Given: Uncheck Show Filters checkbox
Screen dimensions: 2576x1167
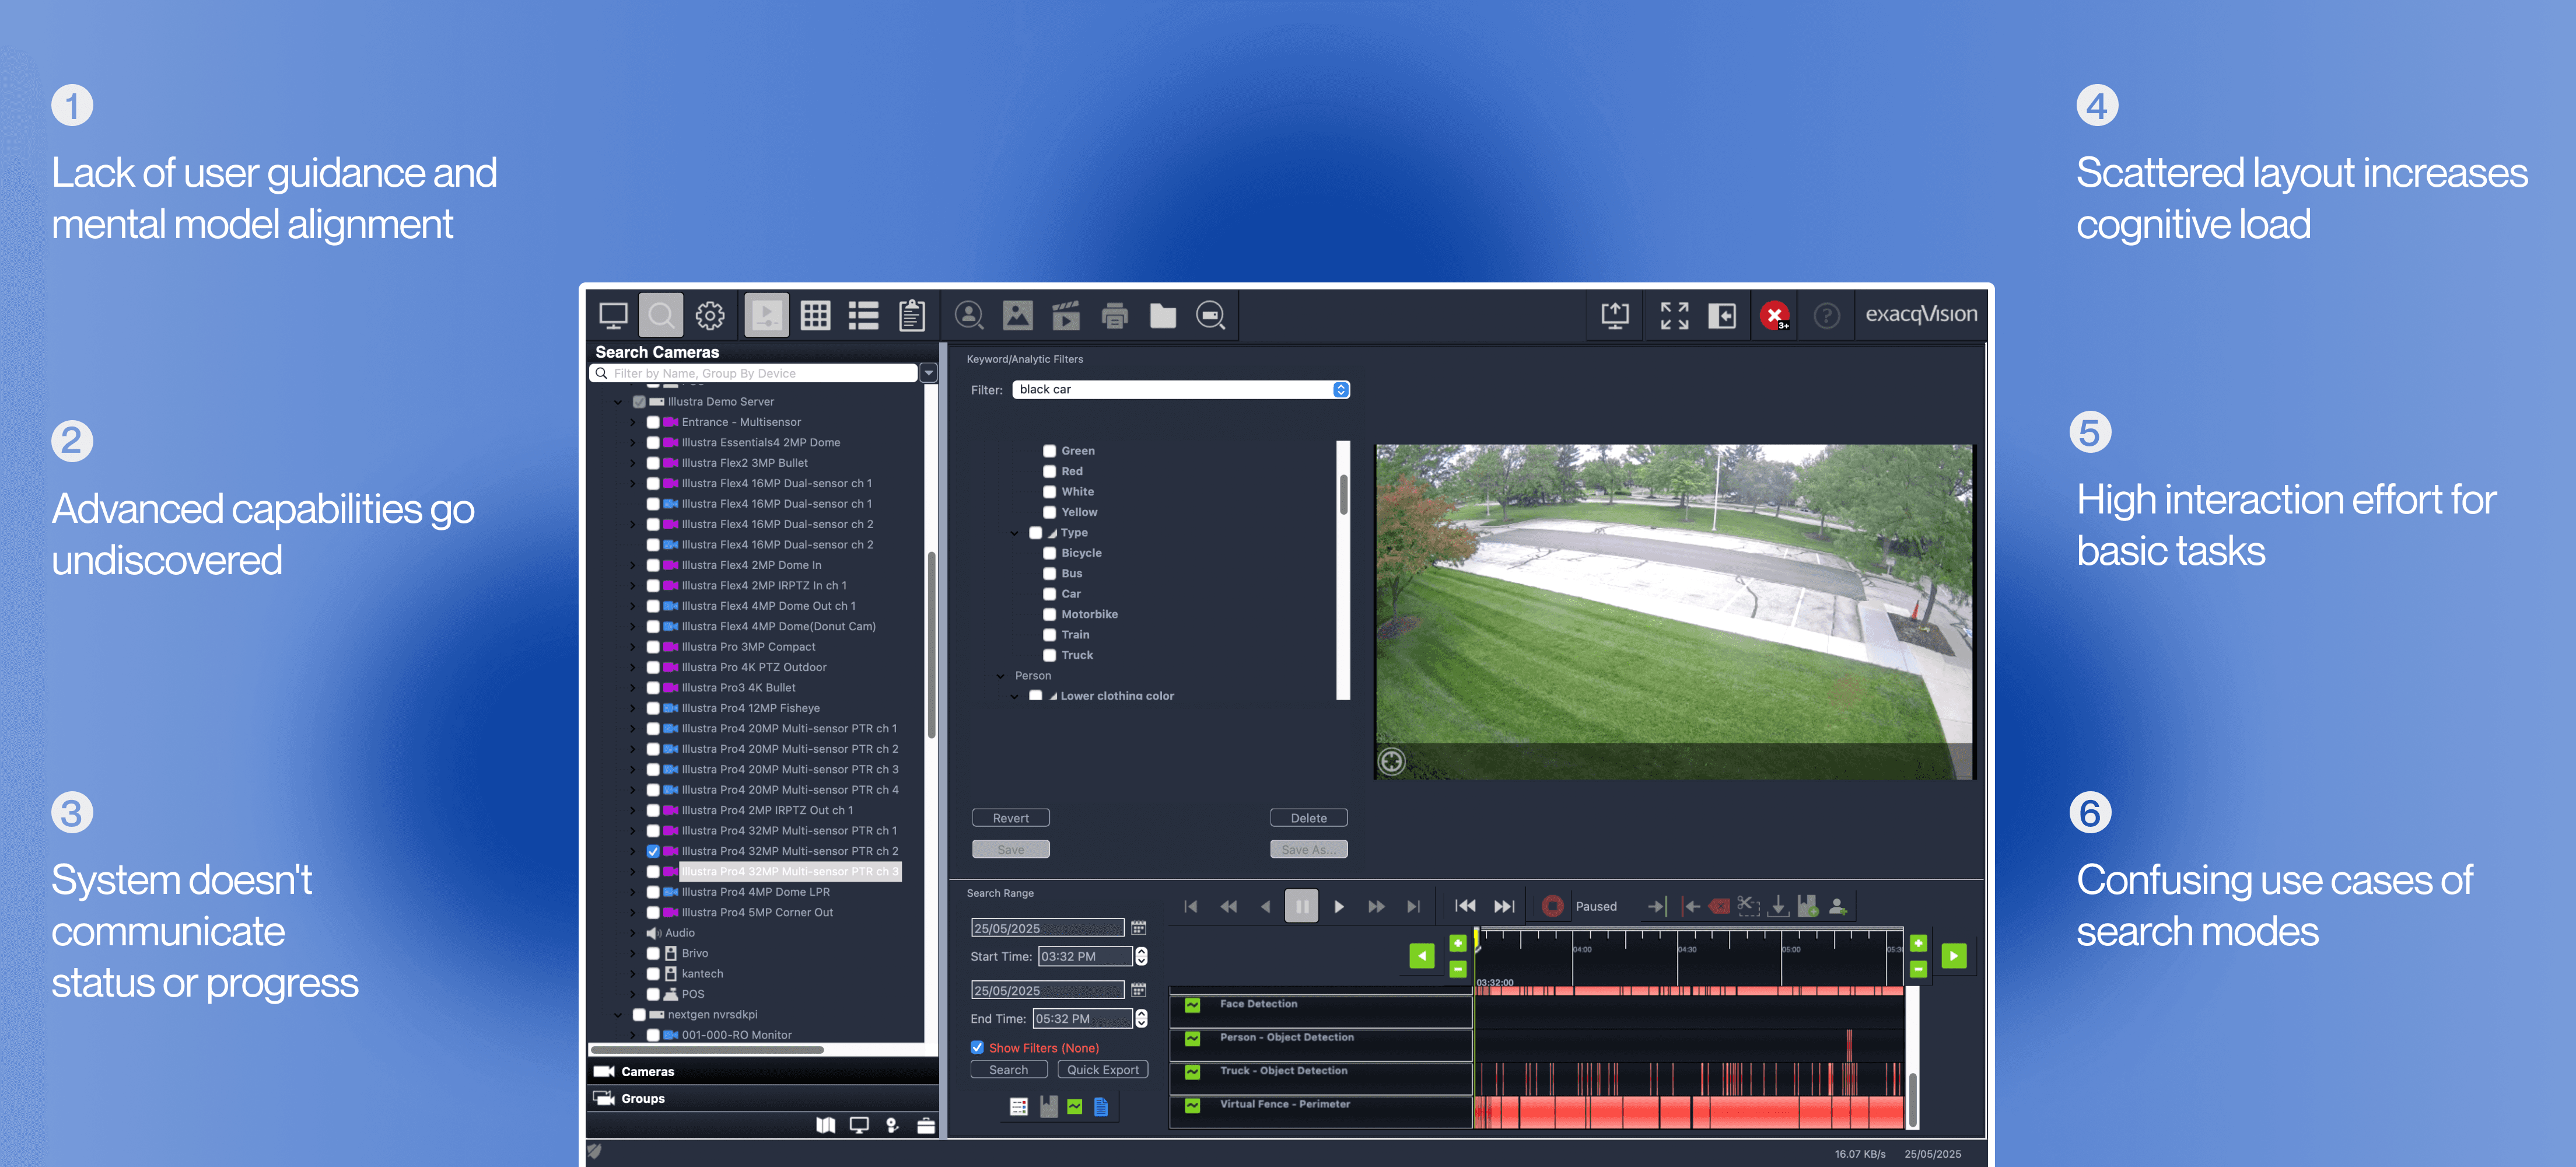Looking at the screenshot, I should click(977, 1047).
